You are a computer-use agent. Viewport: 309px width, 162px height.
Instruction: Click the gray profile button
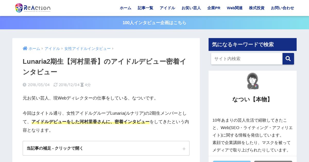pos(273,161)
